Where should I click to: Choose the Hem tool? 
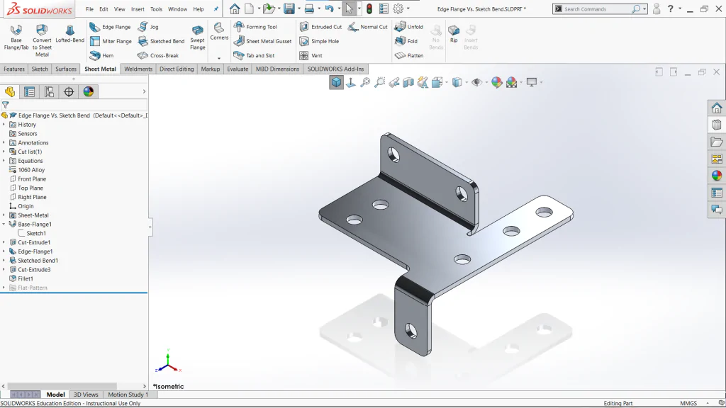tap(102, 55)
